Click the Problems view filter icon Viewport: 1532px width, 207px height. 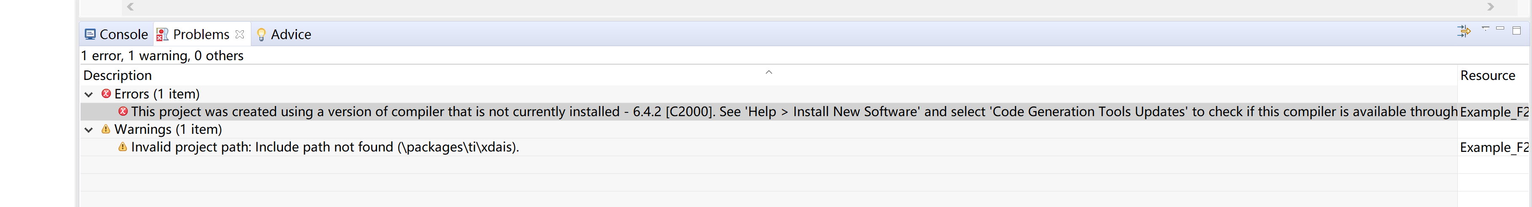coord(1464,31)
